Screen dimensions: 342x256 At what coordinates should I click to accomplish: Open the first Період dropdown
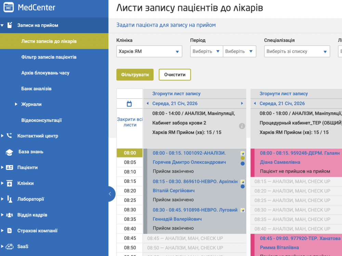(x=207, y=52)
